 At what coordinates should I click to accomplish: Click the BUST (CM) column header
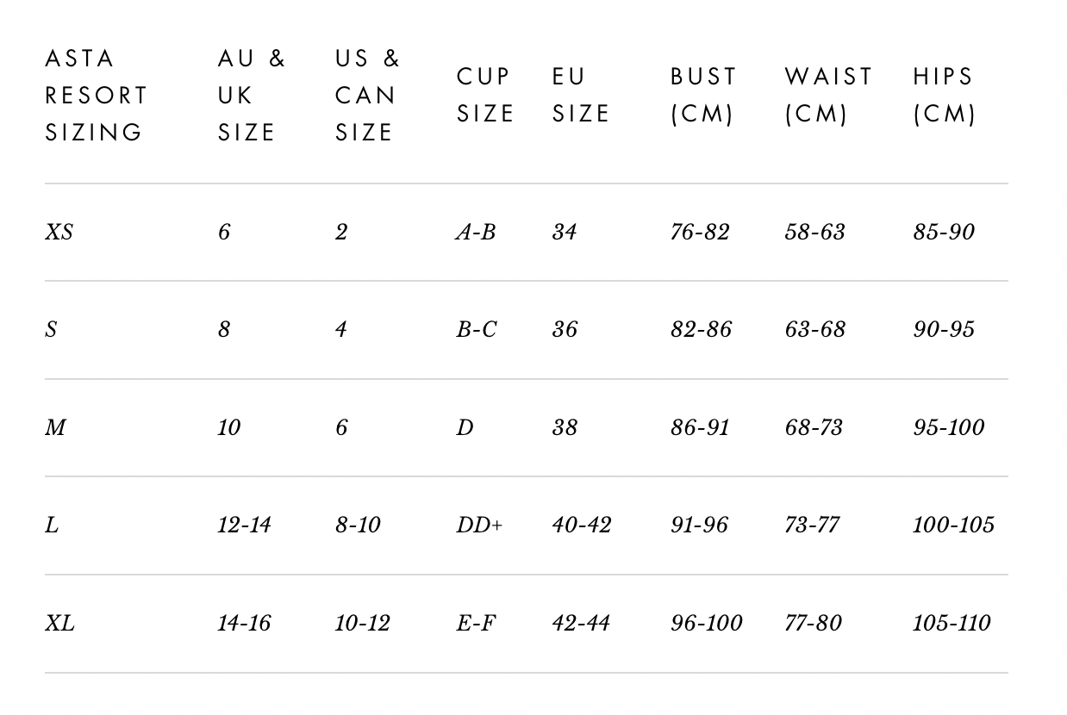(703, 96)
